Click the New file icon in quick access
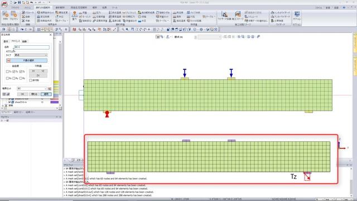The width and height of the screenshot is (357, 201). click(x=11, y=2)
